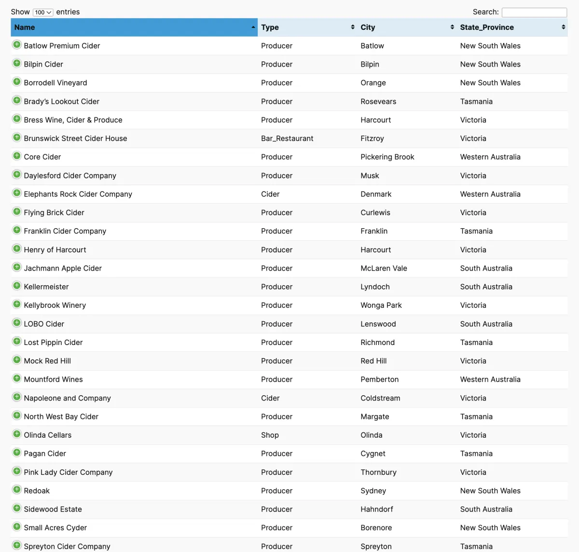This screenshot has width=579, height=552.
Task: Click plus icon beside Olinda Cellars
Action: coord(17,434)
